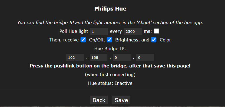Click the bold pushlink button instruction

coord(110,66)
